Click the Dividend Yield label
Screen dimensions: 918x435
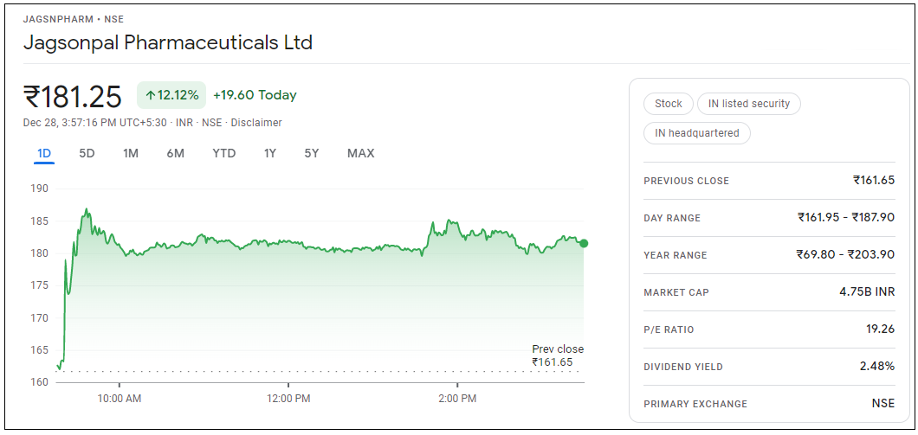point(683,368)
